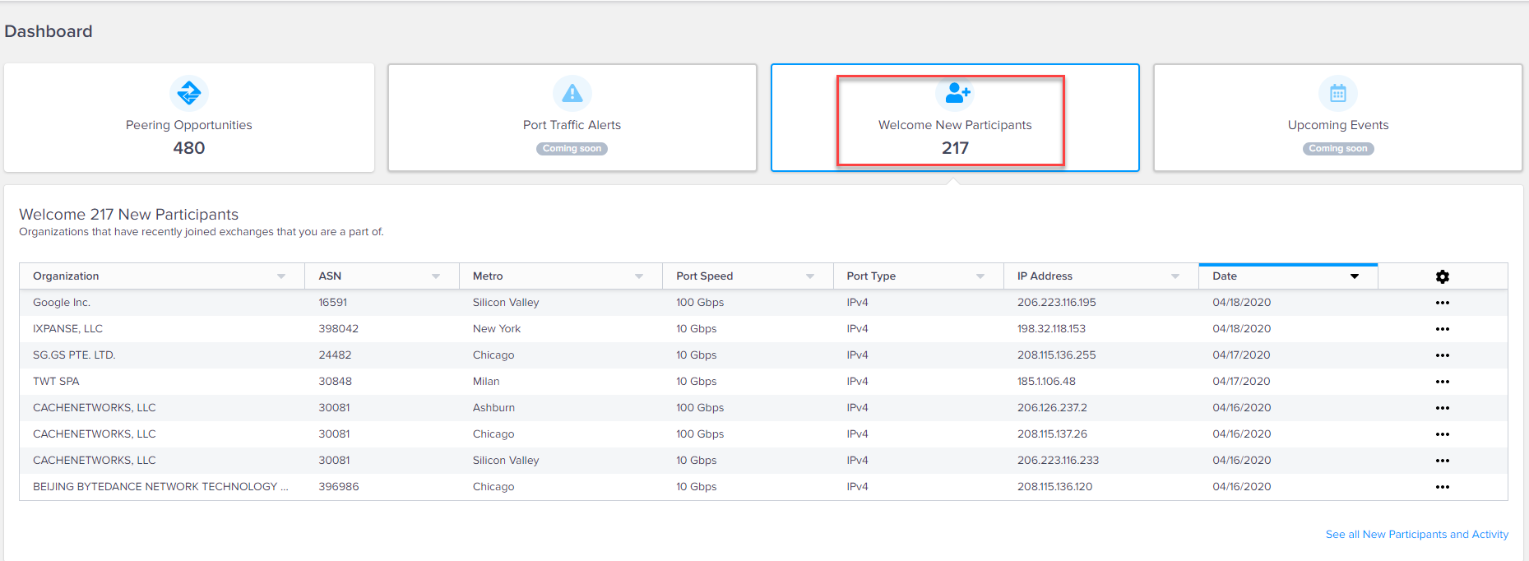Toggle the Date column sort arrow
The width and height of the screenshot is (1529, 561).
click(x=1355, y=276)
